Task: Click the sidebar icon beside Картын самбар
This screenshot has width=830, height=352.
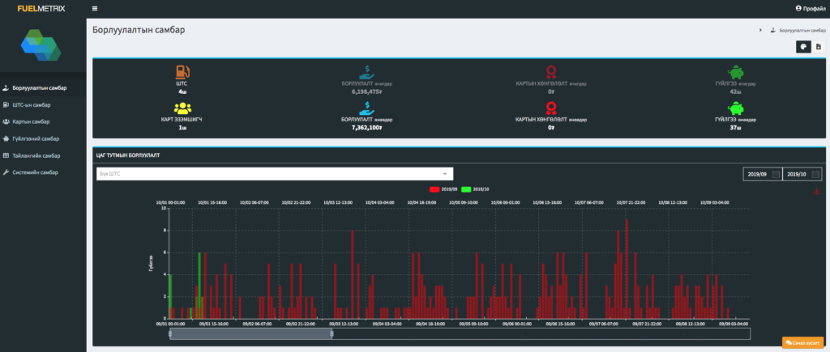Action: click(6, 121)
